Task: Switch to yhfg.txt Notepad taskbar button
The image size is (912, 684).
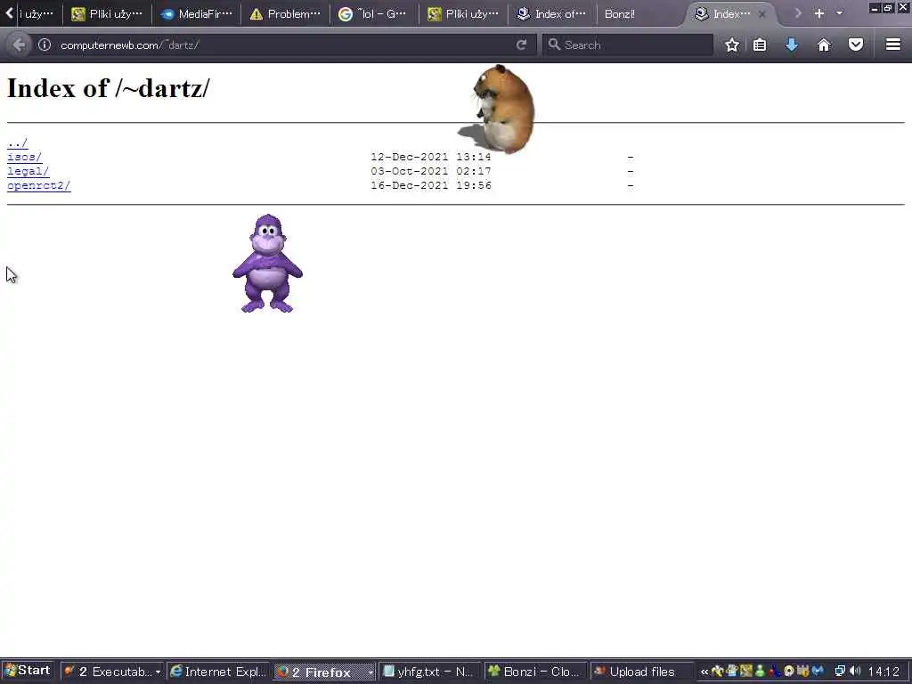Action: pos(430,672)
